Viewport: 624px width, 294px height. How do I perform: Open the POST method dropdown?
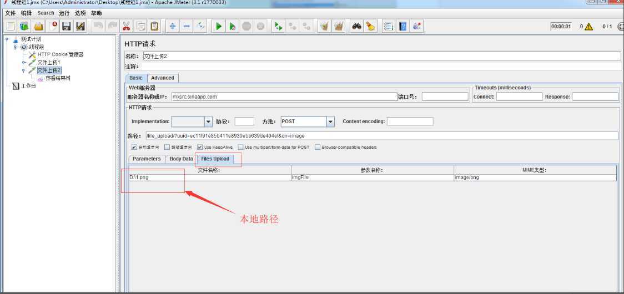pyautogui.click(x=330, y=121)
